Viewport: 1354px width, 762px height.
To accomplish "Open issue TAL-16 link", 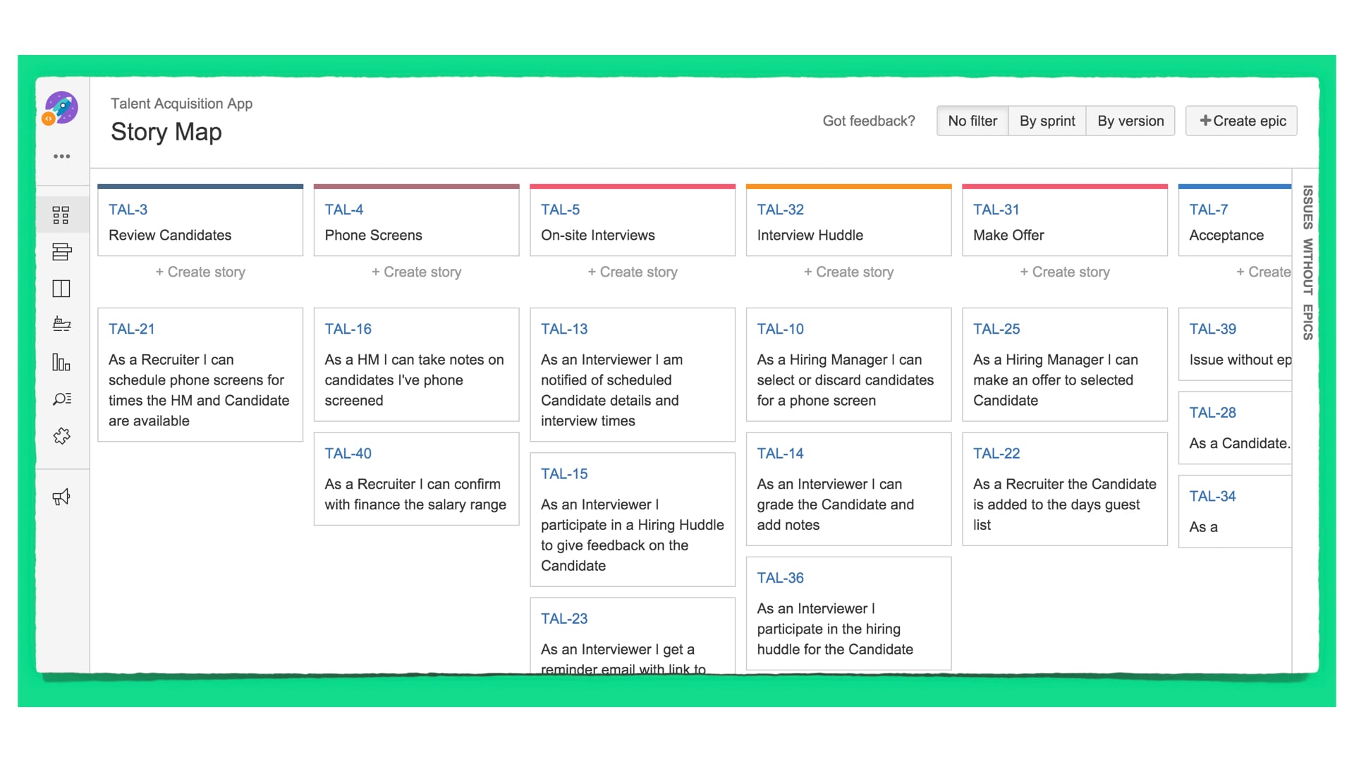I will 348,329.
